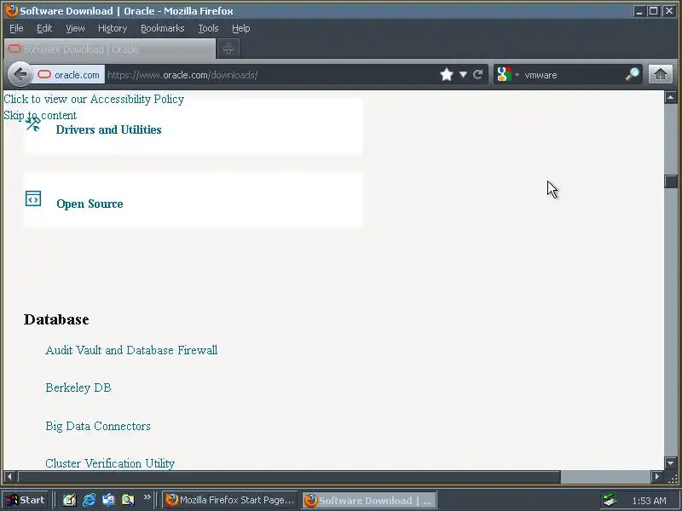Viewport: 682px width, 511px height.
Task: Open the Google search engine selector
Action: pos(507,75)
